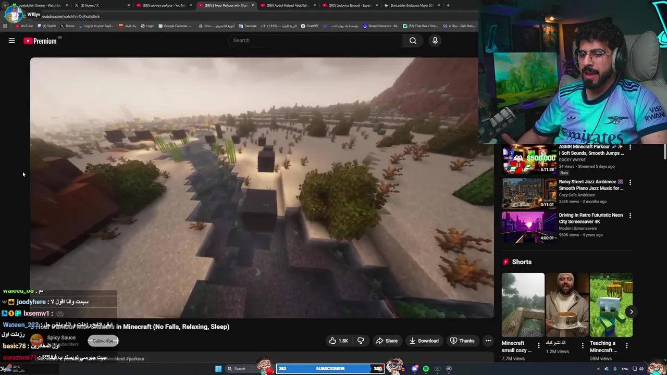Open the YouTube bookmark
This screenshot has height=375, width=667.
[x=23, y=26]
